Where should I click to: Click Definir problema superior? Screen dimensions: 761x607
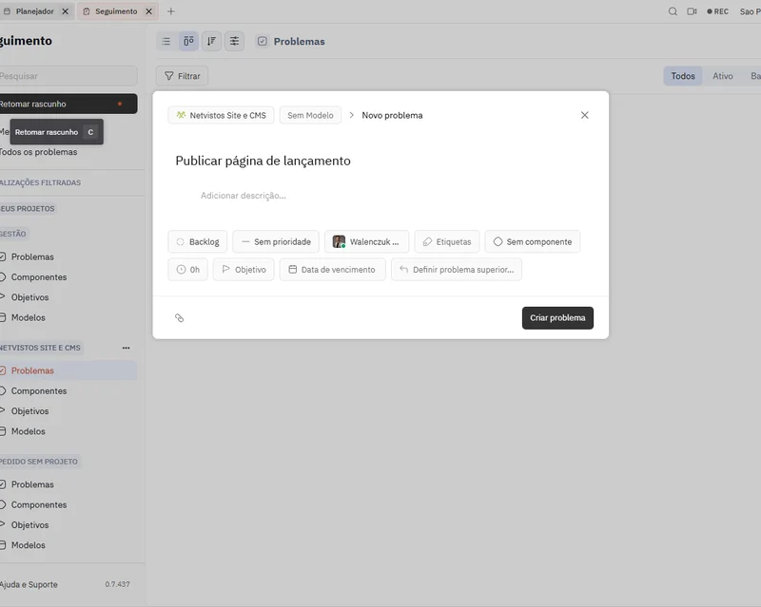click(457, 270)
